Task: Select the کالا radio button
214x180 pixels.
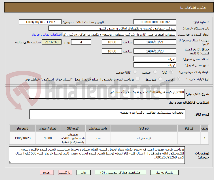Action: coord(171,72)
